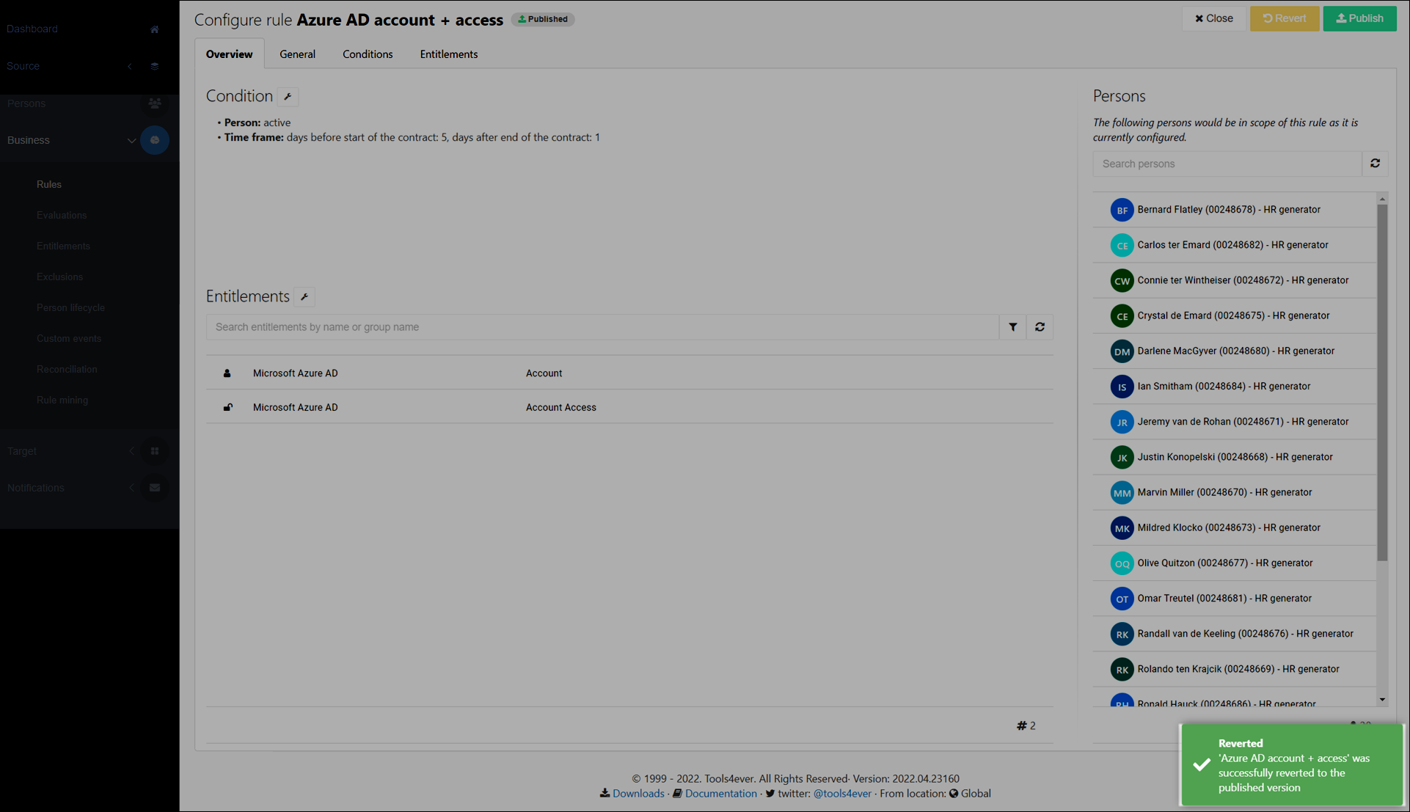Open the Entitlements tab

[448, 54]
